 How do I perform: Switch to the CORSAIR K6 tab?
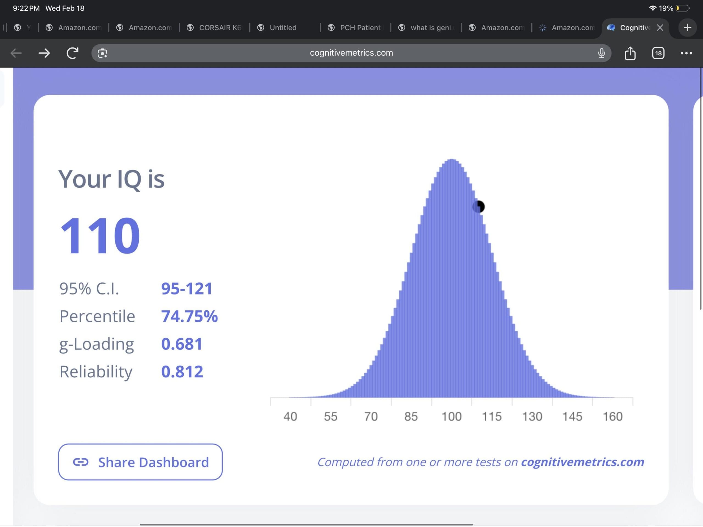coord(215,28)
